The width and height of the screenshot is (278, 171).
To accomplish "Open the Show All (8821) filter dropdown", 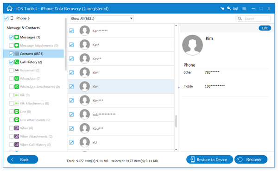I will (x=102, y=19).
